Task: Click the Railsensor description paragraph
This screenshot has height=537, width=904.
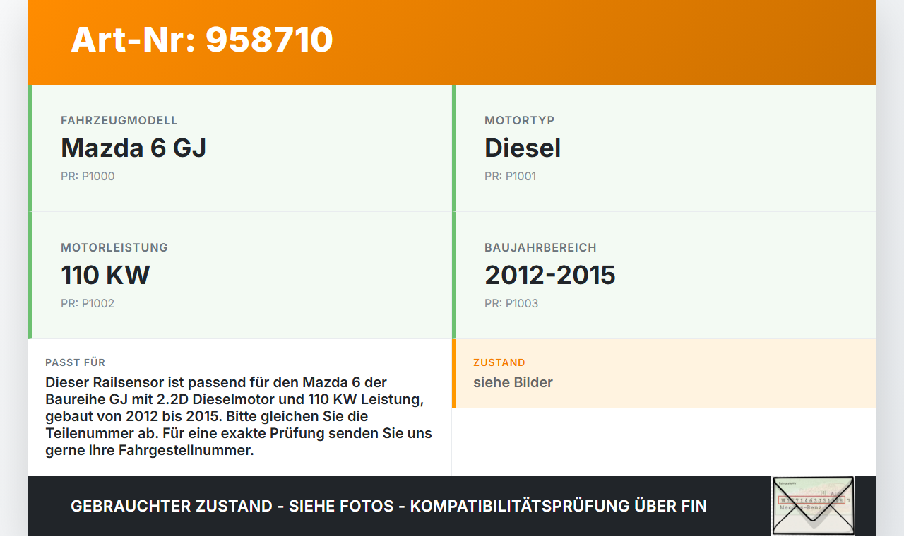Action: point(239,416)
